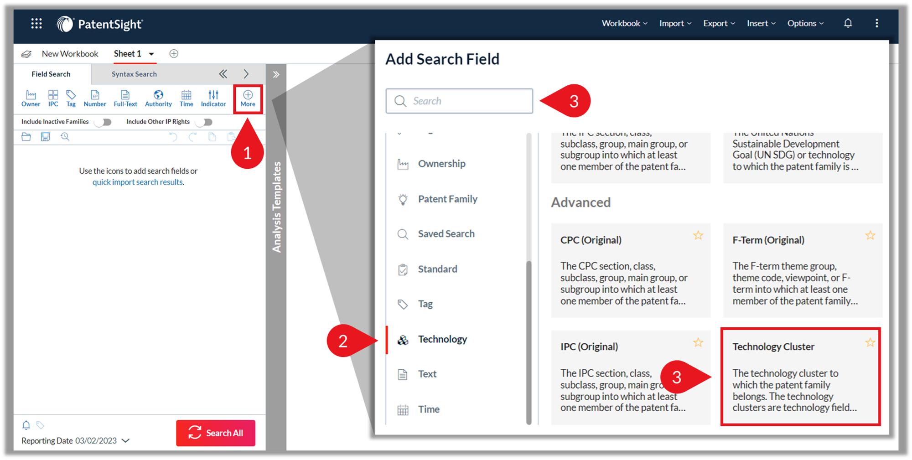The height and width of the screenshot is (460, 912).
Task: Add an IPC search field
Action: [x=53, y=98]
